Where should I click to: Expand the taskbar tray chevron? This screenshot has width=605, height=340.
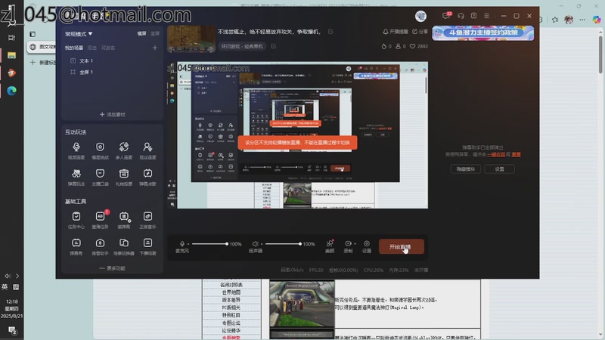pyautogui.click(x=17, y=276)
